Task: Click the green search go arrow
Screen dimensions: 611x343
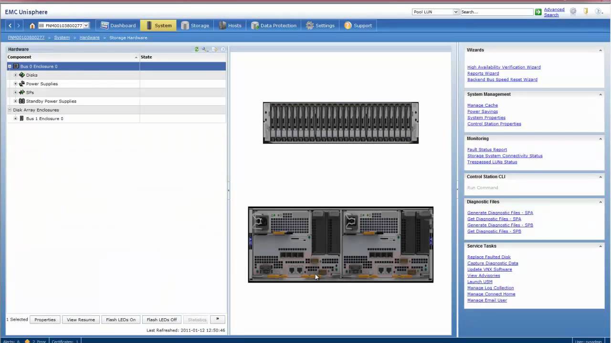Action: 538,12
